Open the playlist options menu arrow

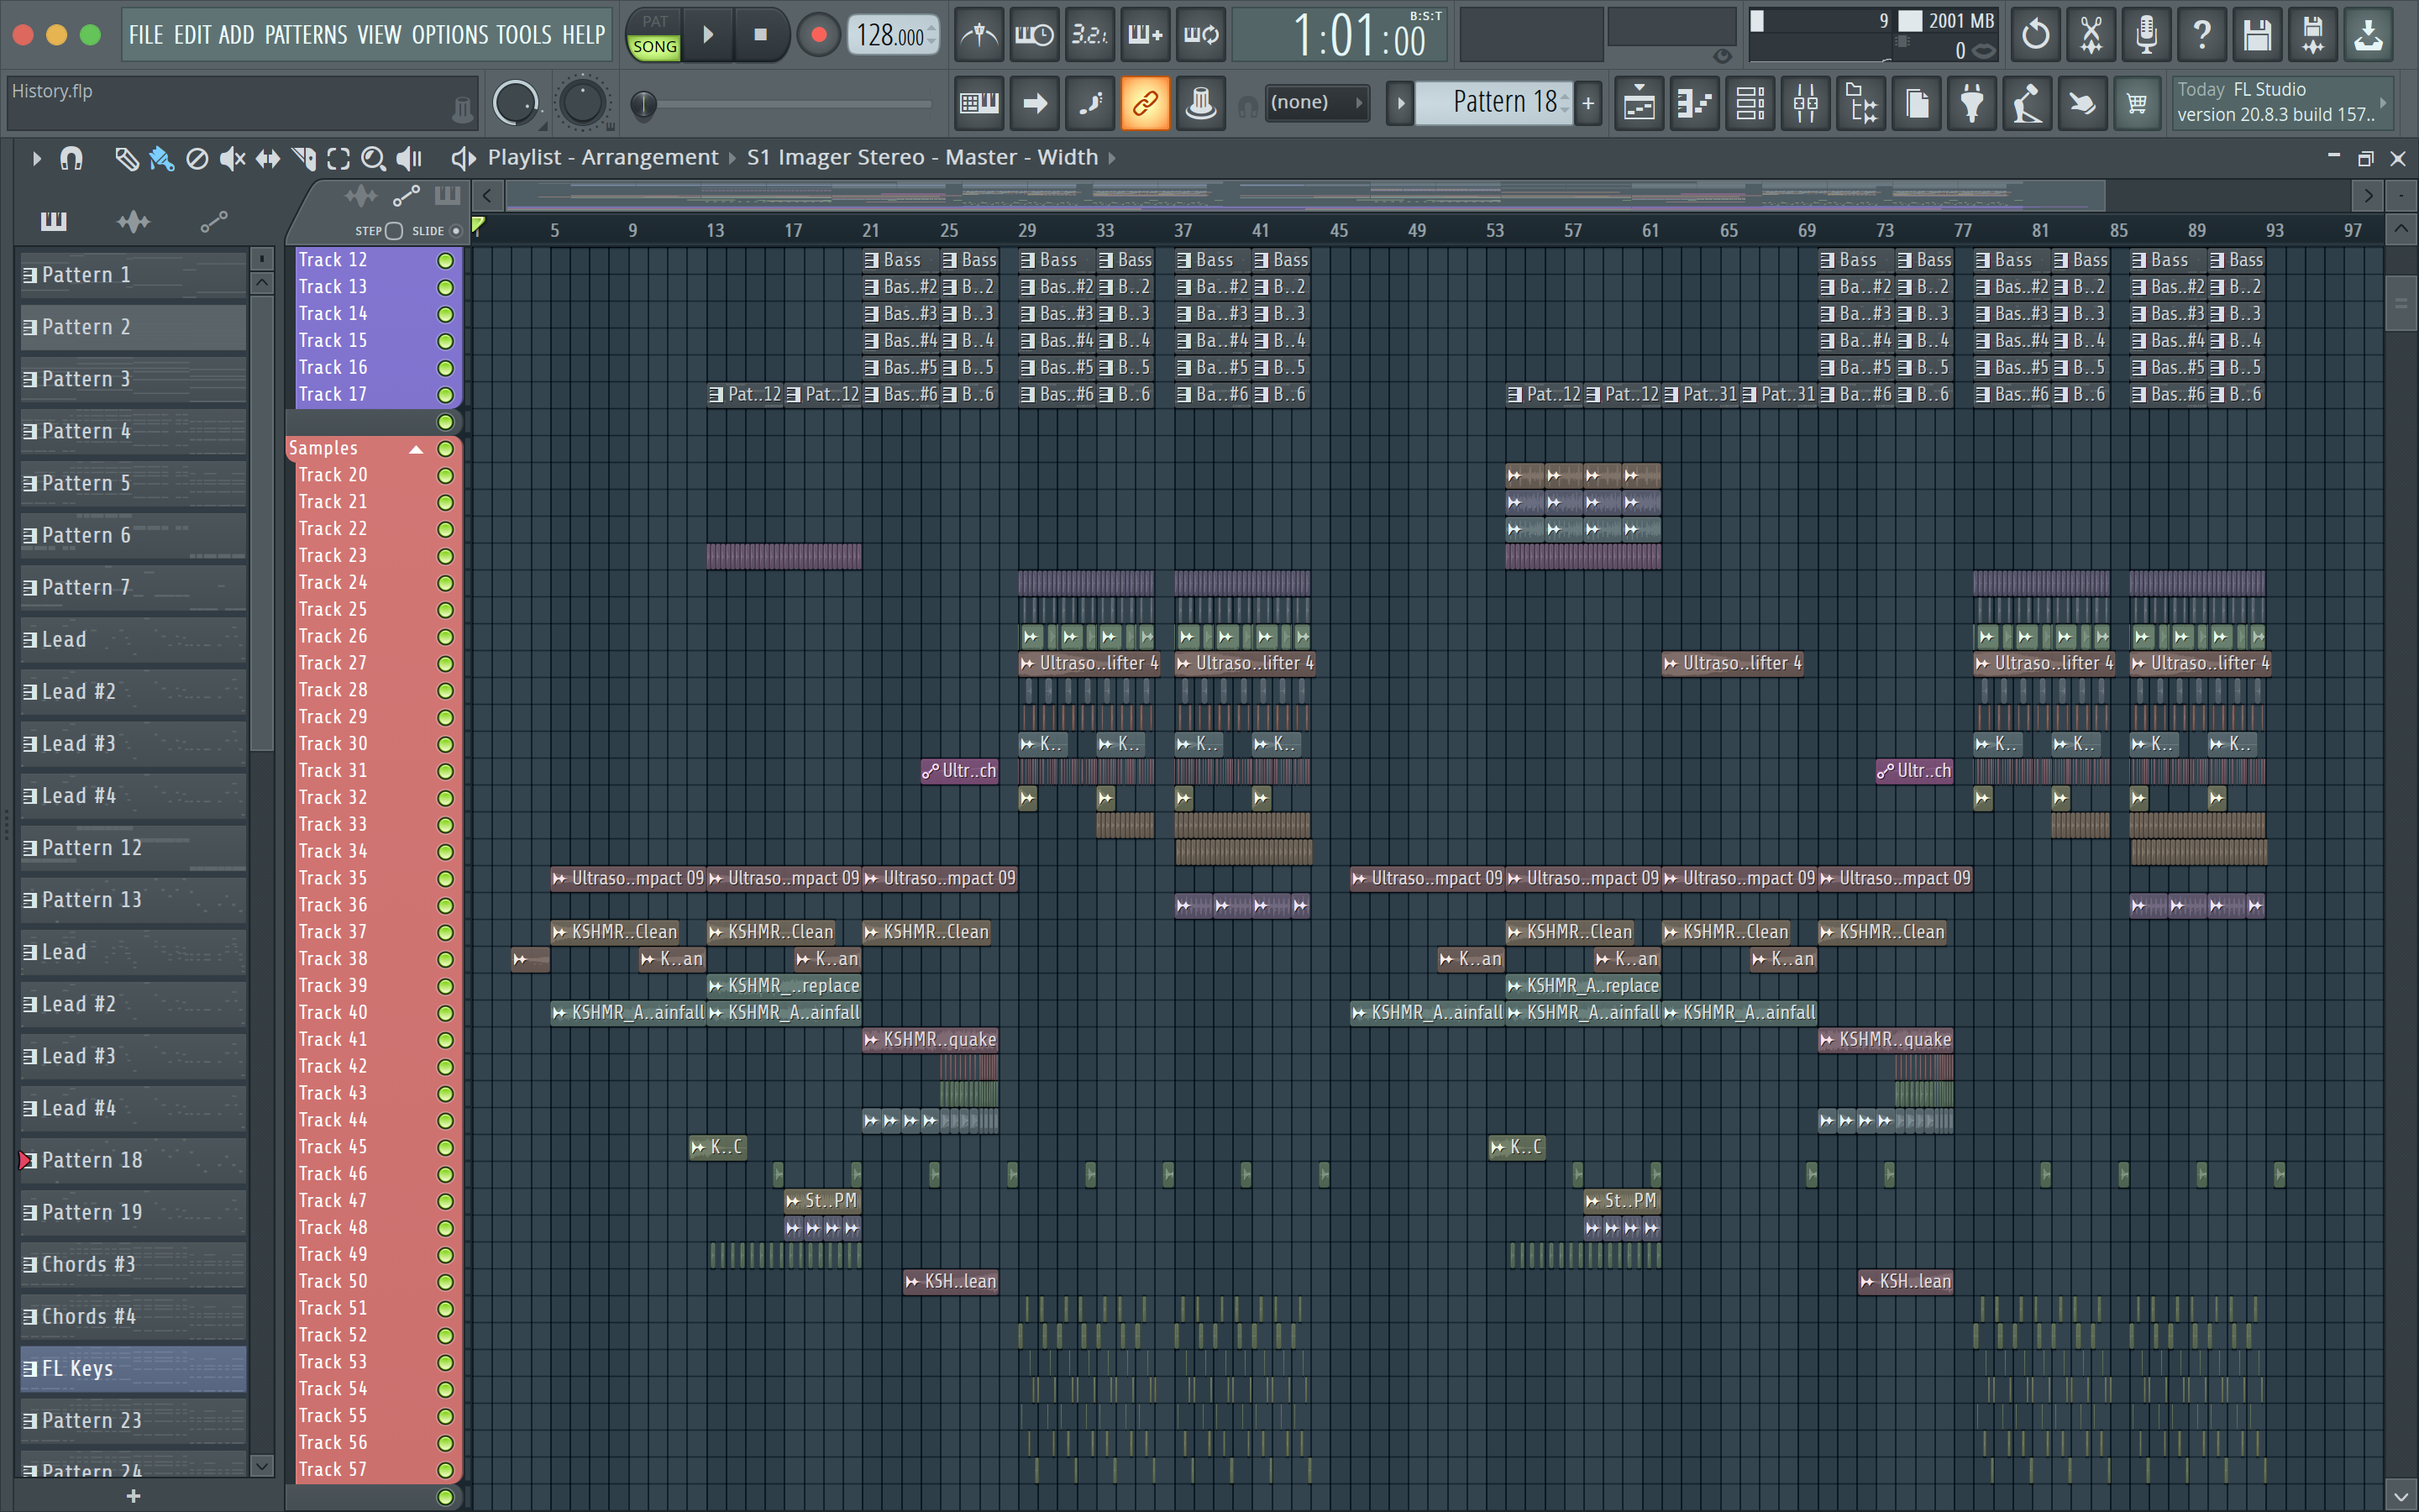pyautogui.click(x=36, y=158)
